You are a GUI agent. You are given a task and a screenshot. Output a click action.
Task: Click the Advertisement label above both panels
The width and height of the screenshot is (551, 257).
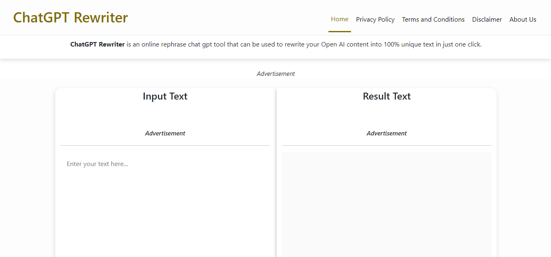pyautogui.click(x=276, y=74)
